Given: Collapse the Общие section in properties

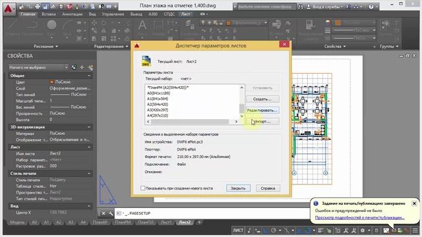Looking at the screenshot, I should pyautogui.click(x=89, y=76).
